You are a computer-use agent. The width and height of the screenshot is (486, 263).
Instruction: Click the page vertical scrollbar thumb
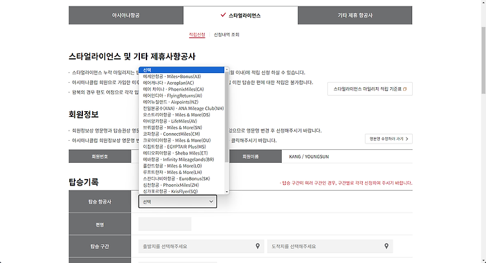483,60
